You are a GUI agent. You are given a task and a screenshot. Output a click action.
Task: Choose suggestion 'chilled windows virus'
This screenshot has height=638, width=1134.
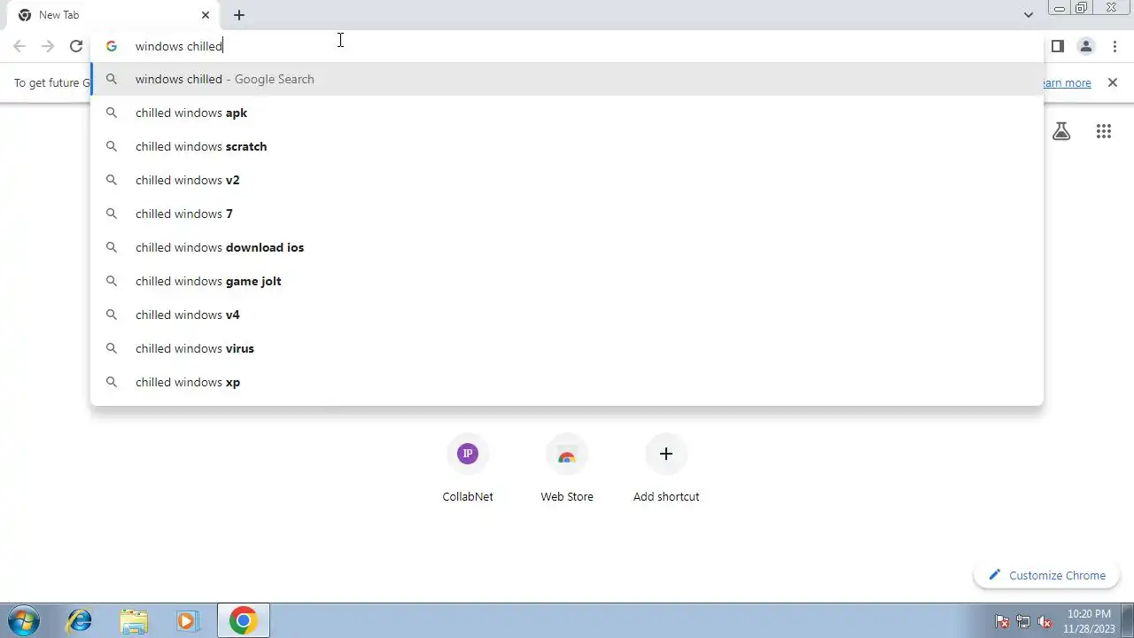567,348
